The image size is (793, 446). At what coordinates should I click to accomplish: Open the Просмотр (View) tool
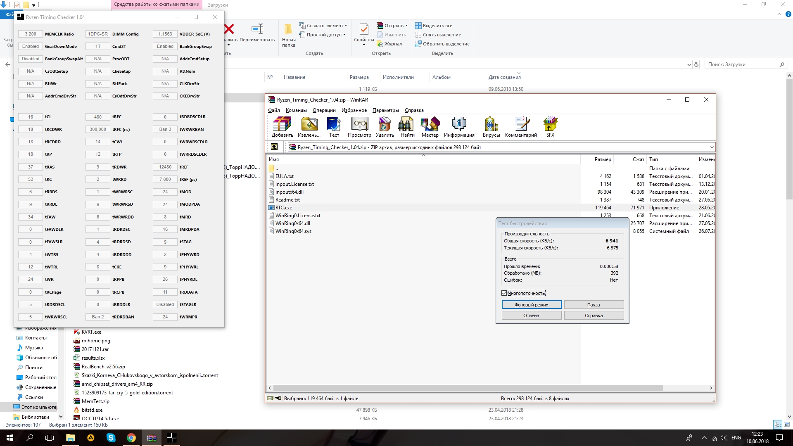click(359, 126)
